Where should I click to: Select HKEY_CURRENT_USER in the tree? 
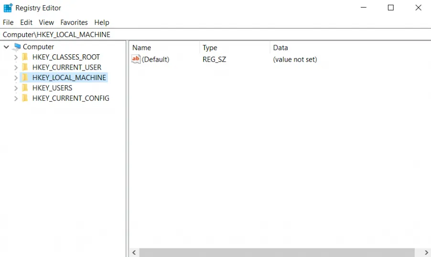pos(67,67)
